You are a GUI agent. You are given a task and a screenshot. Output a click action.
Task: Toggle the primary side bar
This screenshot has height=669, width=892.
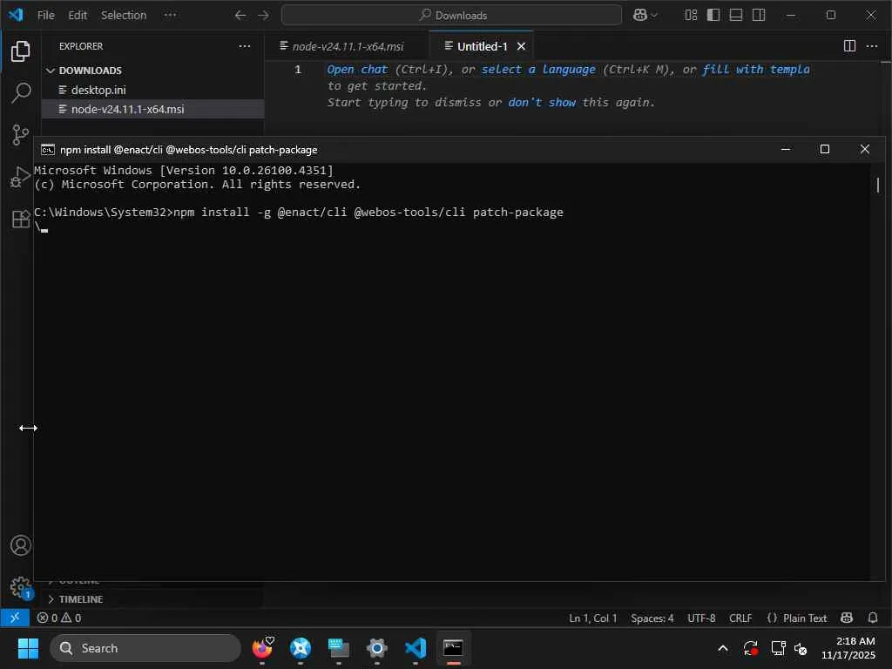(713, 15)
